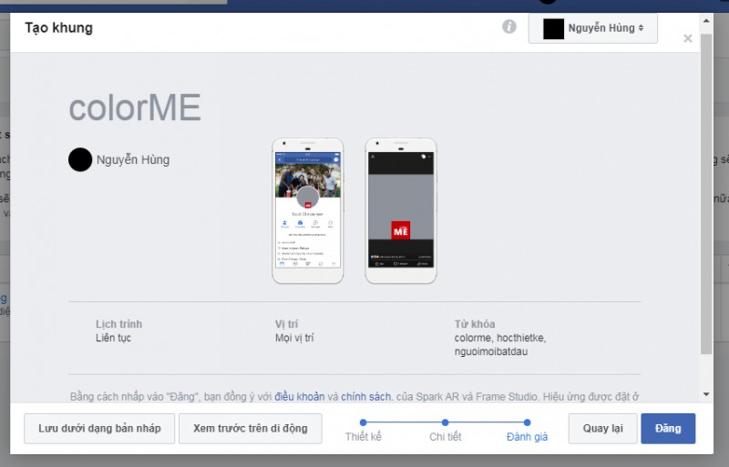Click the Quay lại button

[x=602, y=429]
